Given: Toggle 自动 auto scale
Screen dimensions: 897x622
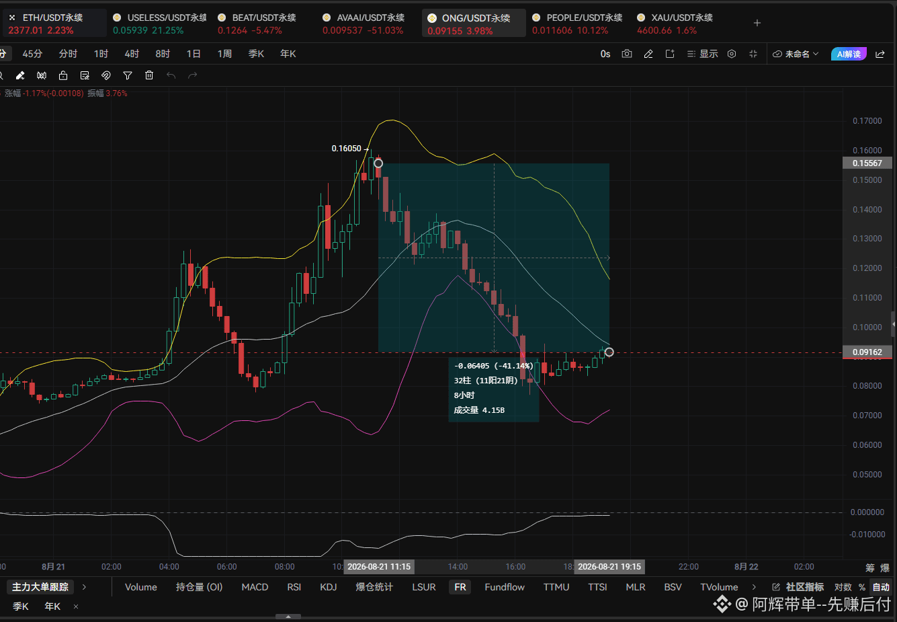Looking at the screenshot, I should [x=880, y=587].
